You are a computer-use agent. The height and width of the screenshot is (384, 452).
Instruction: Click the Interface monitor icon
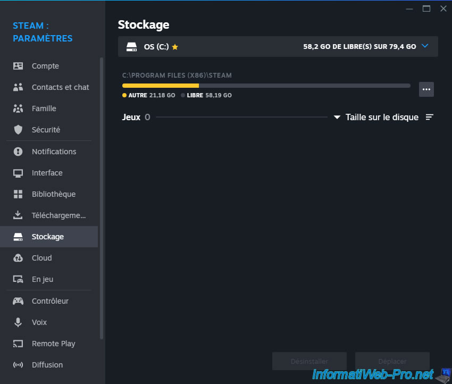[18, 173]
